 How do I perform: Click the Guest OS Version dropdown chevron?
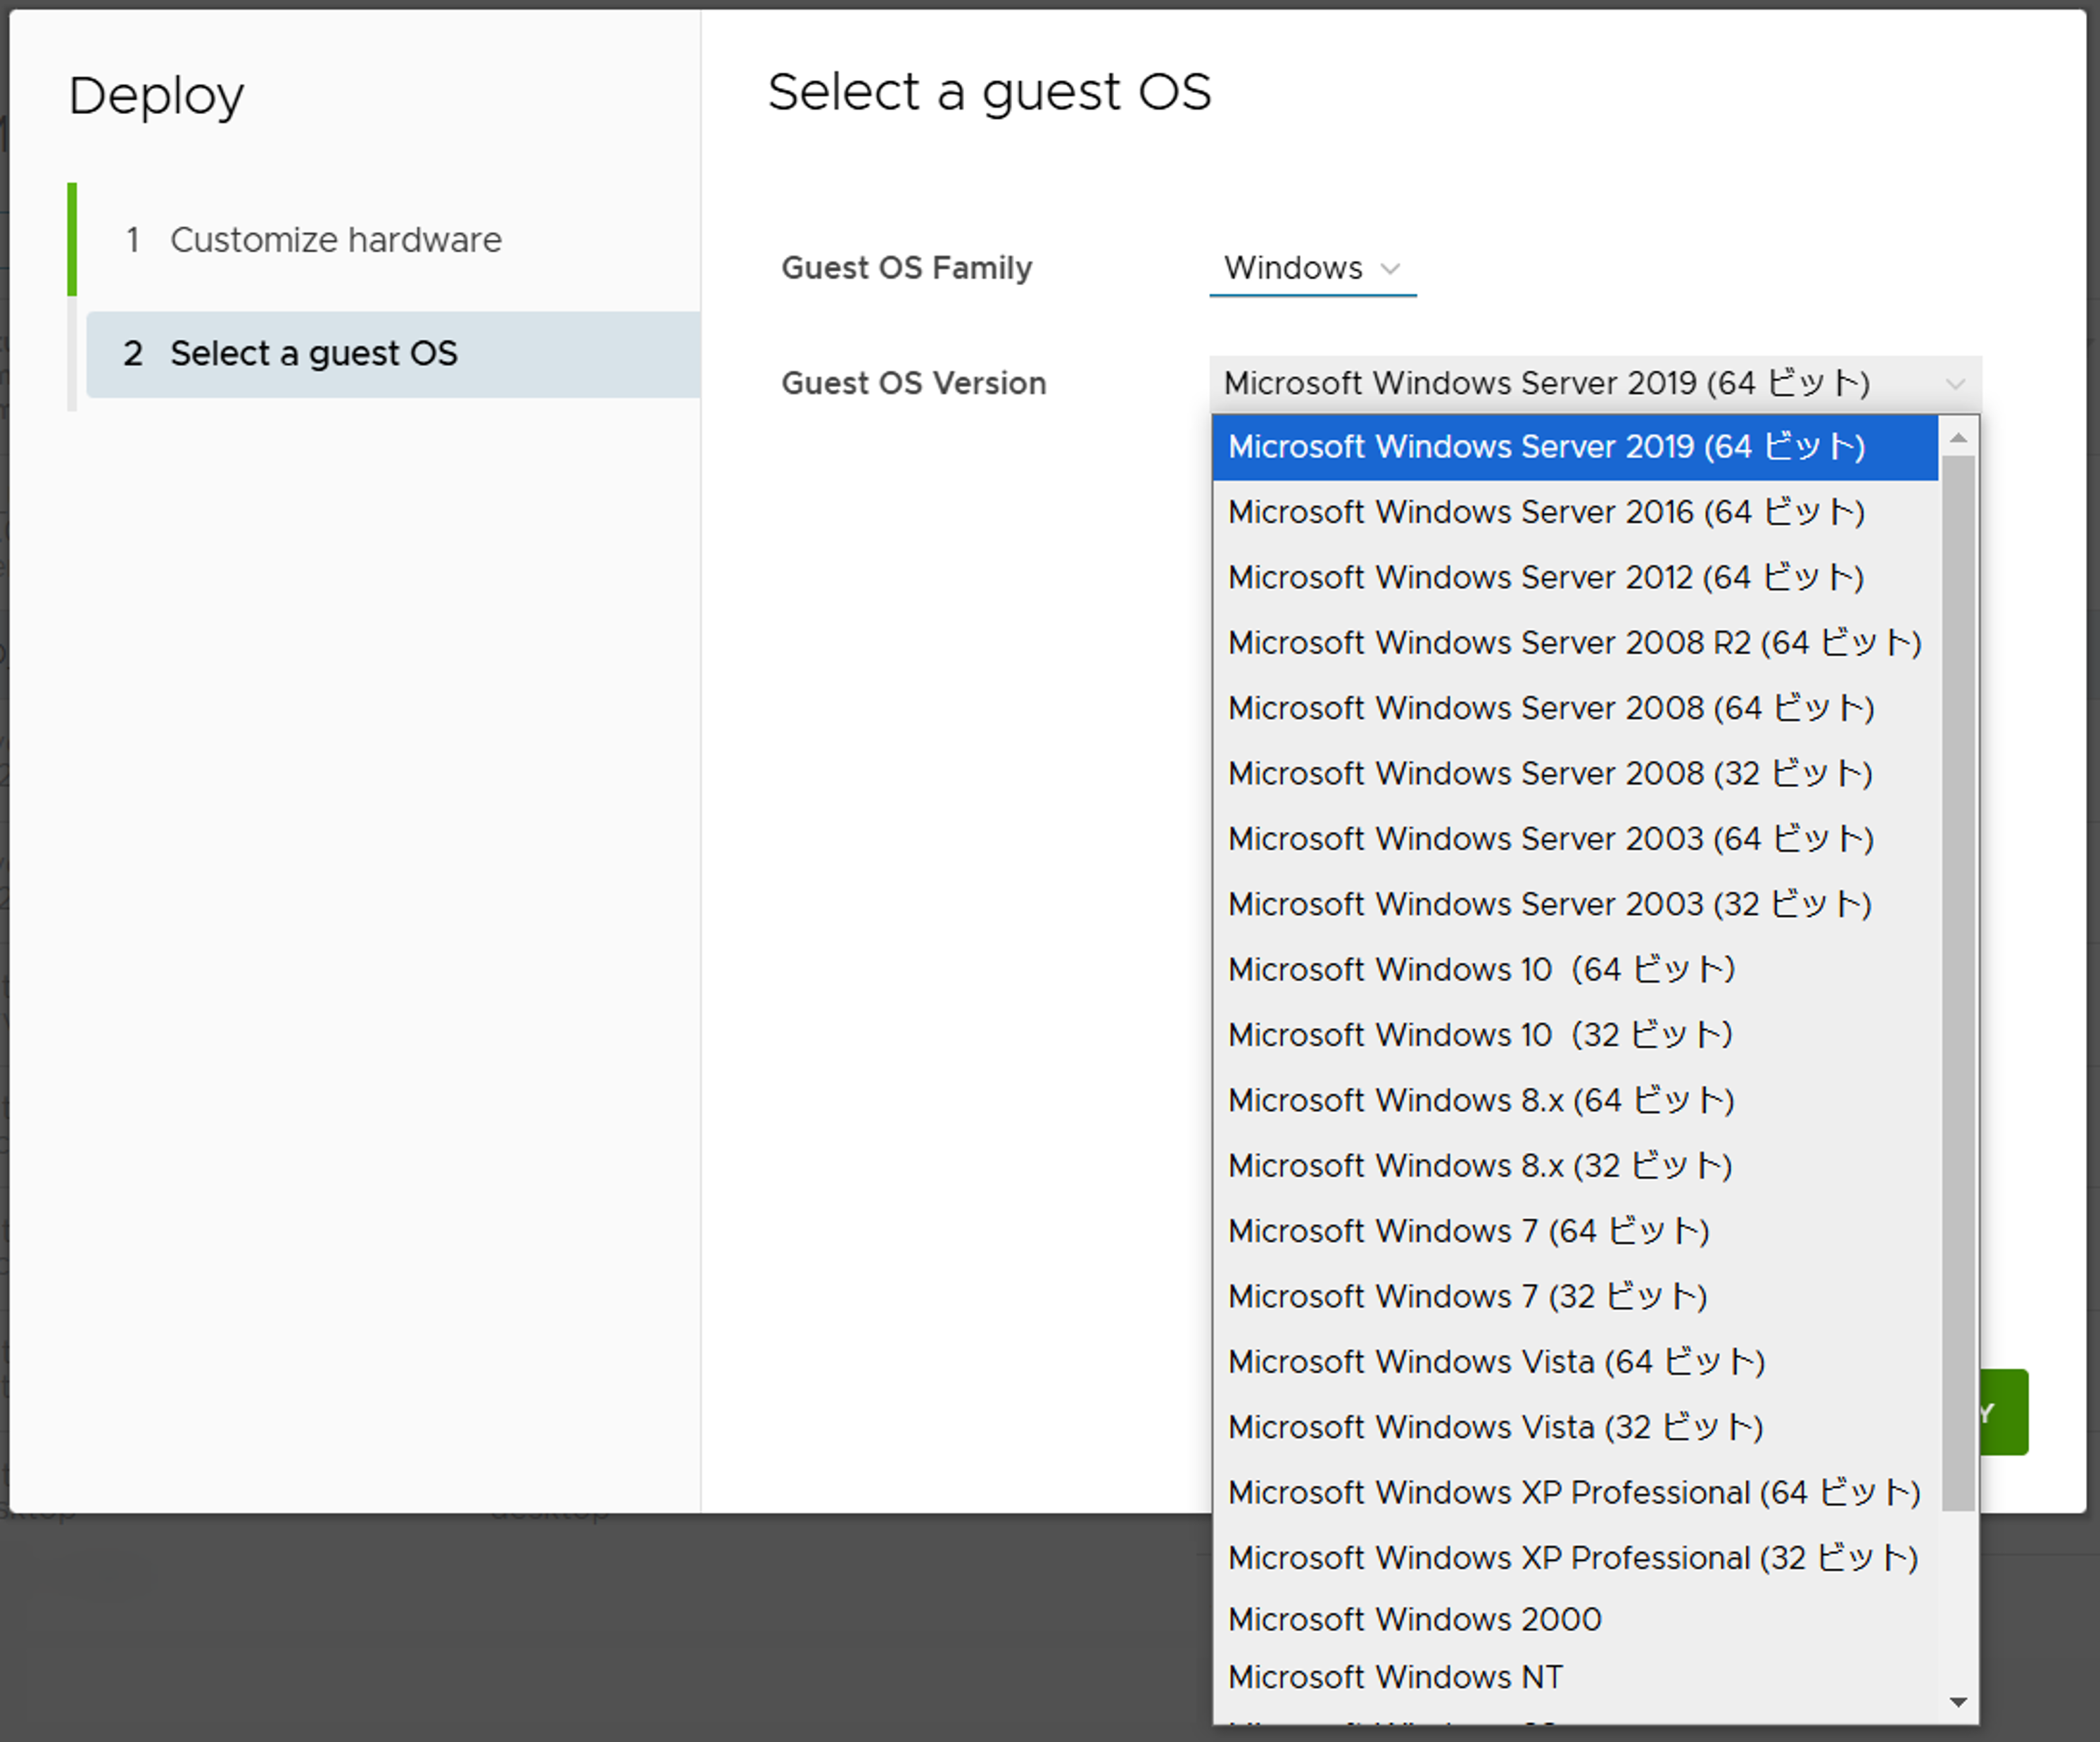(1954, 384)
